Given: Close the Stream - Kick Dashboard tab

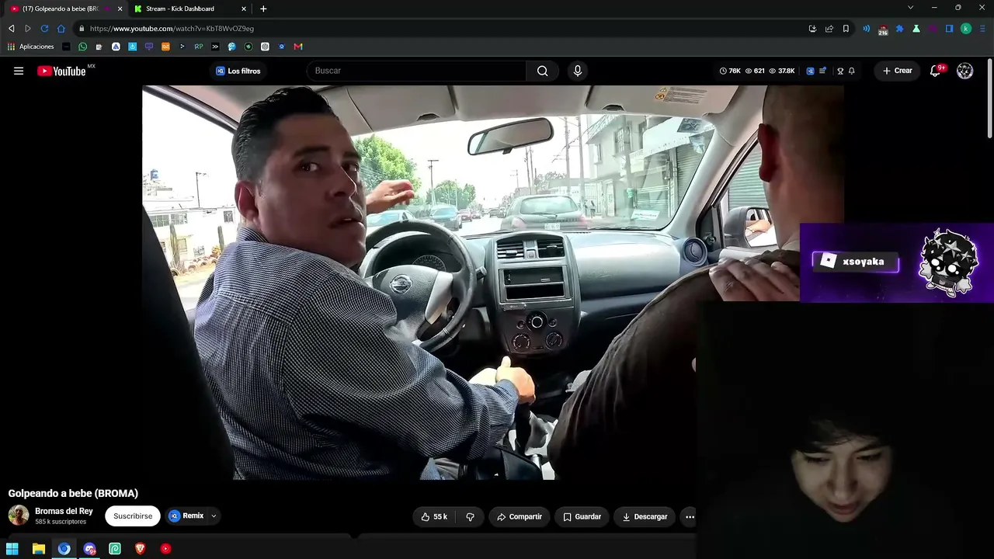Looking at the screenshot, I should (x=244, y=9).
